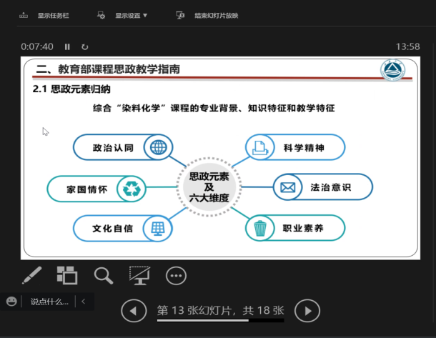
Task: Click the slide progress bar under the counter
Action: coord(220,321)
